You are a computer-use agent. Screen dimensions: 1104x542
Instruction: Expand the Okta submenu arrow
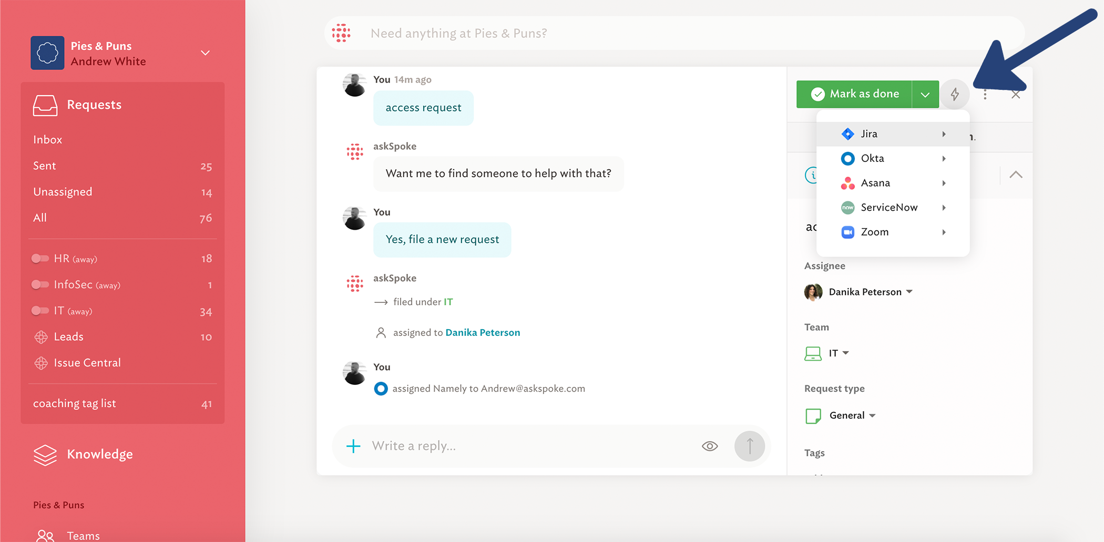944,158
